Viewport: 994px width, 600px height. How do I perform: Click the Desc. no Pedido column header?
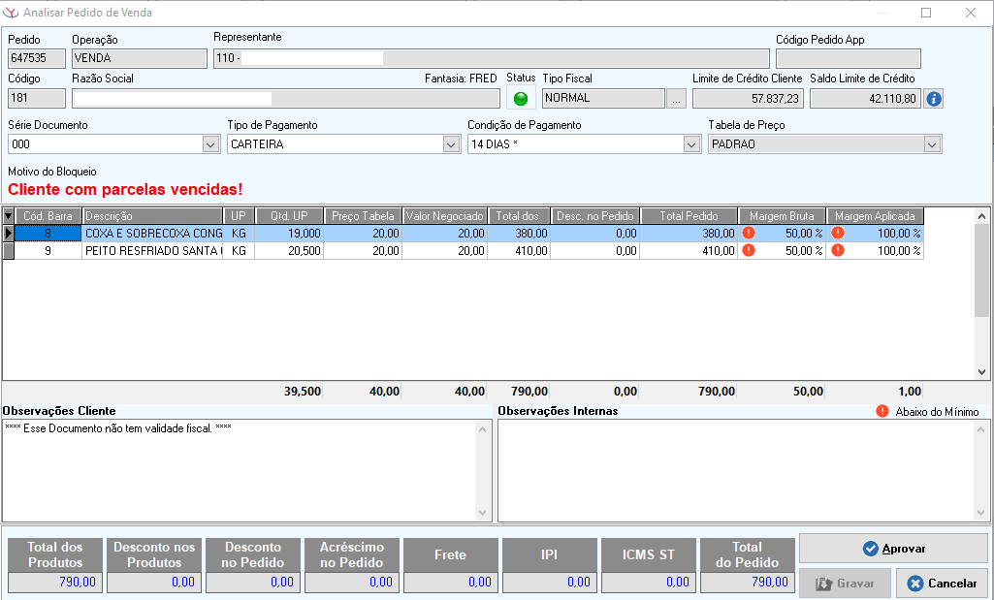595,216
